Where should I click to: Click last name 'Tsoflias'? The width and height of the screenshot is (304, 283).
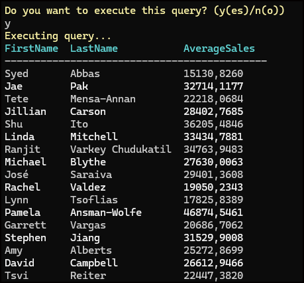94,200
